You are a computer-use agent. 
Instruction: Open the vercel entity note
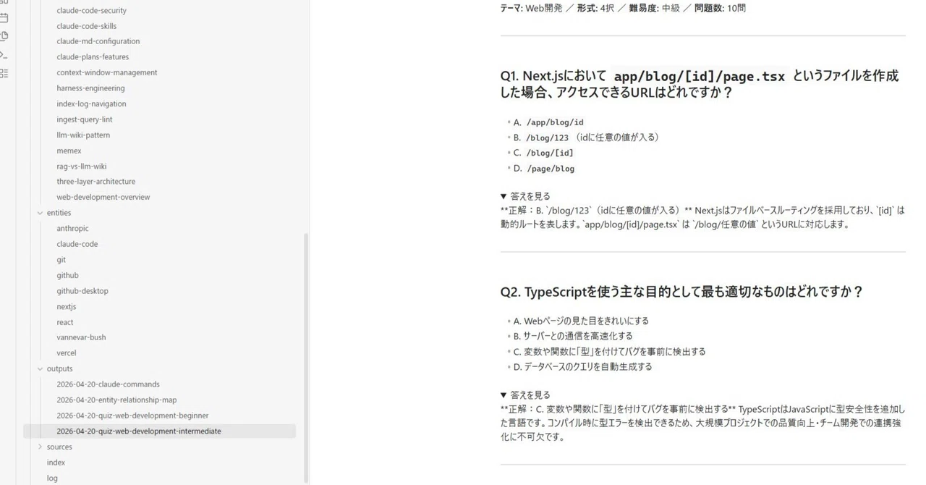(67, 353)
